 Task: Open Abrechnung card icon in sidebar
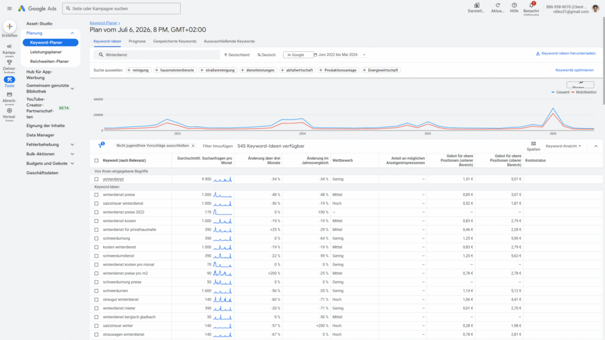point(9,94)
